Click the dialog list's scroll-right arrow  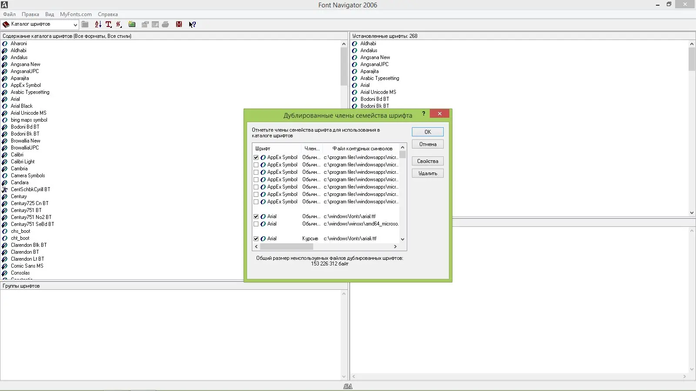(x=395, y=246)
